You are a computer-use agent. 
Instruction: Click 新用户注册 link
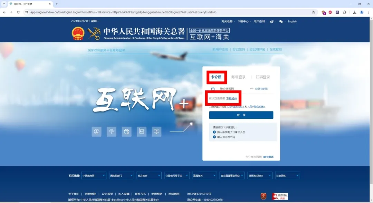(x=220, y=49)
